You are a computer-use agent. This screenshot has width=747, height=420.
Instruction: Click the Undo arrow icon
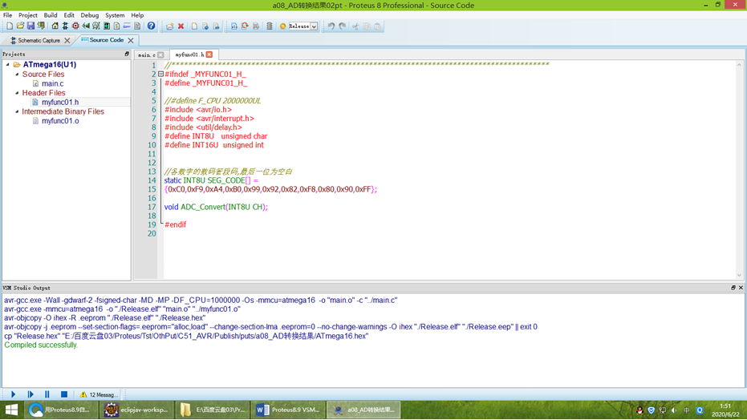tap(331, 26)
